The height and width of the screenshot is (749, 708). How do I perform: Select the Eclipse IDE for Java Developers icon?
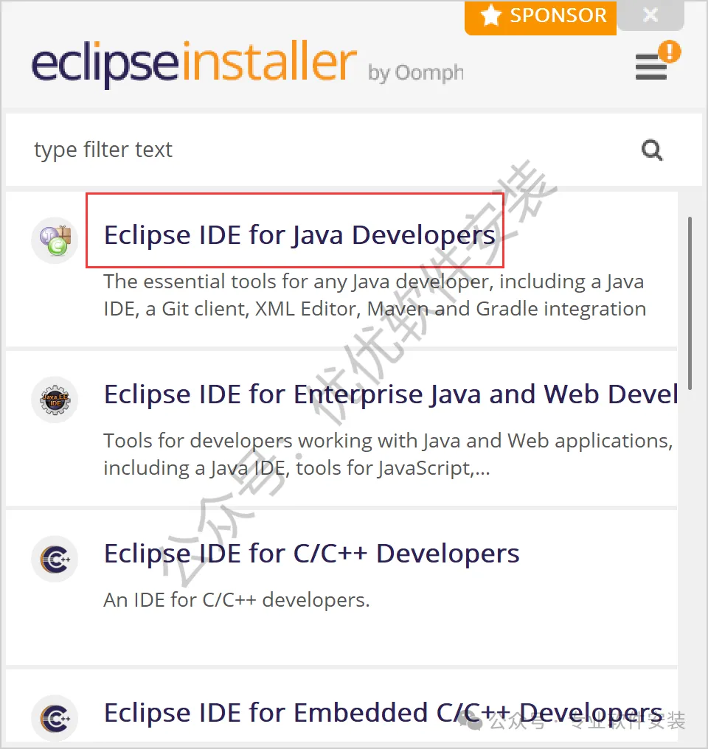[55, 240]
